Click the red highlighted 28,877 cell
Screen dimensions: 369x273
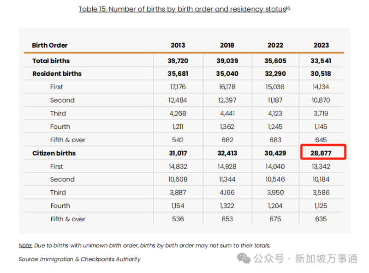coord(323,152)
